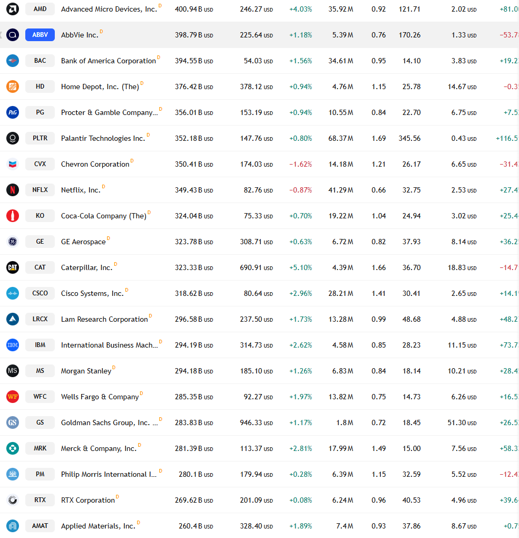Click the 1.49 relative volume for Merck

379,448
